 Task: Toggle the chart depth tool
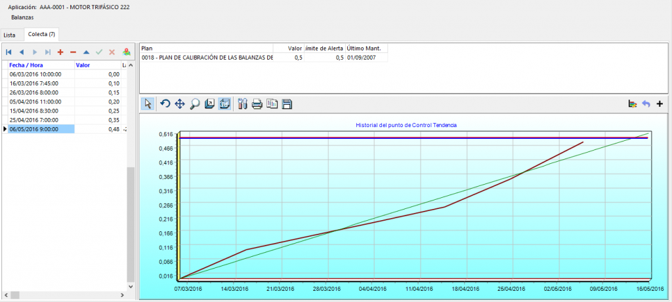[209, 104]
